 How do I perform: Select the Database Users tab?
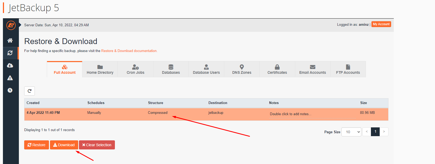tap(206, 69)
